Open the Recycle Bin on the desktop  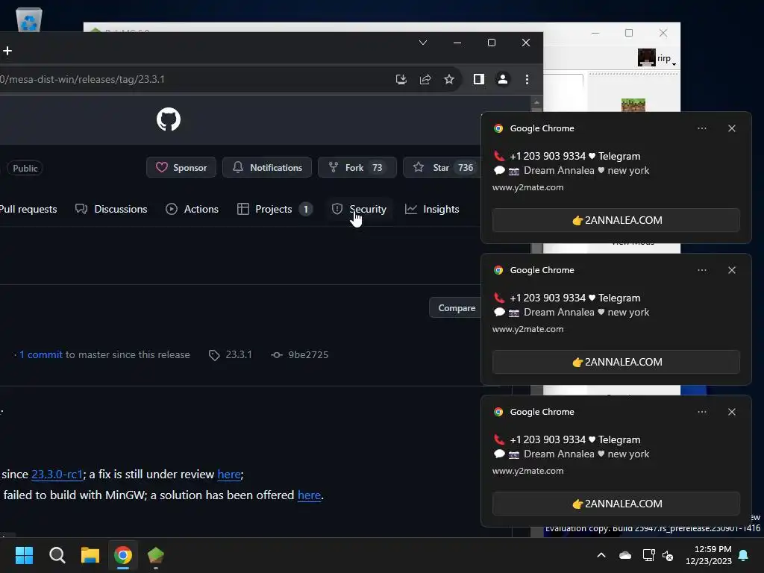(x=29, y=20)
